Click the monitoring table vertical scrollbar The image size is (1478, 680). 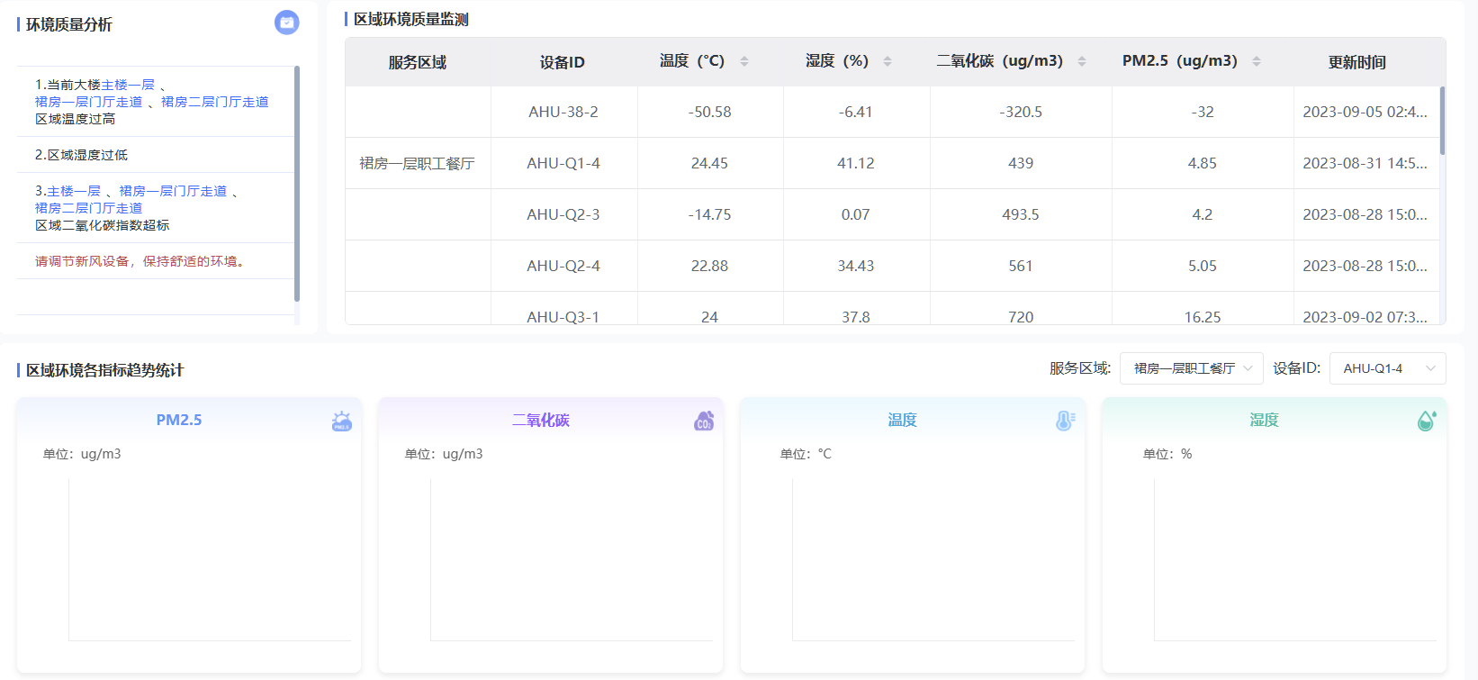(1442, 121)
